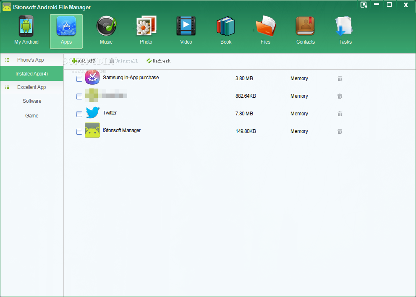Maximize the iStonsoft window
This screenshot has width=416, height=297.
(x=389, y=5)
